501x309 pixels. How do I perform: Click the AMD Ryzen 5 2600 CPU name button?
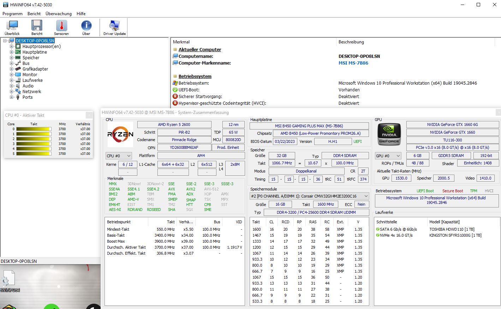174,125
